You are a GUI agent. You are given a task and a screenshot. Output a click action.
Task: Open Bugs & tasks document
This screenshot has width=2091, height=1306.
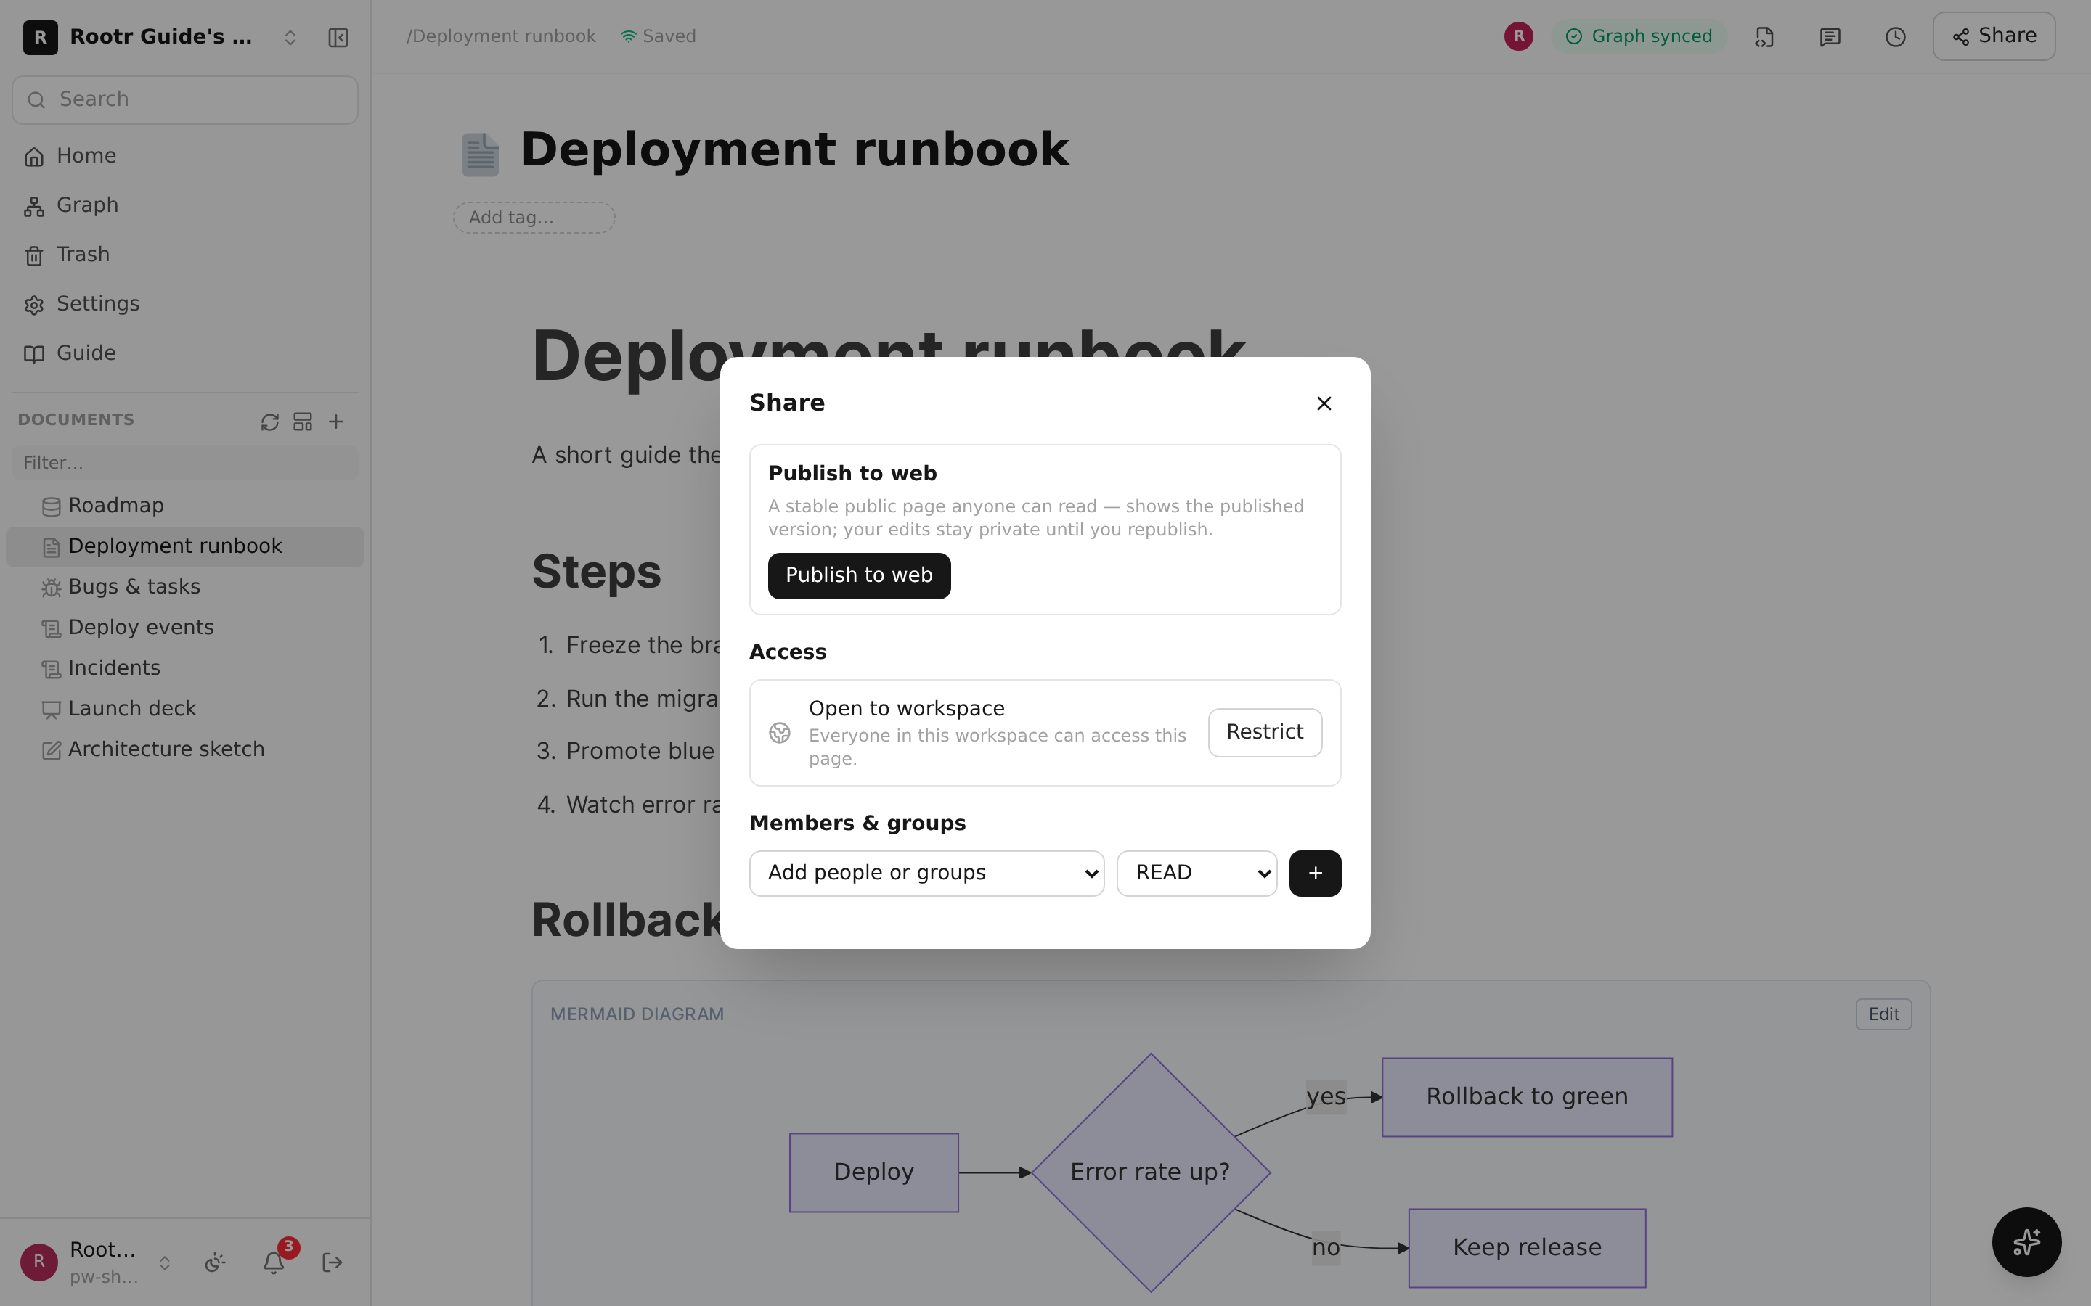(185, 588)
